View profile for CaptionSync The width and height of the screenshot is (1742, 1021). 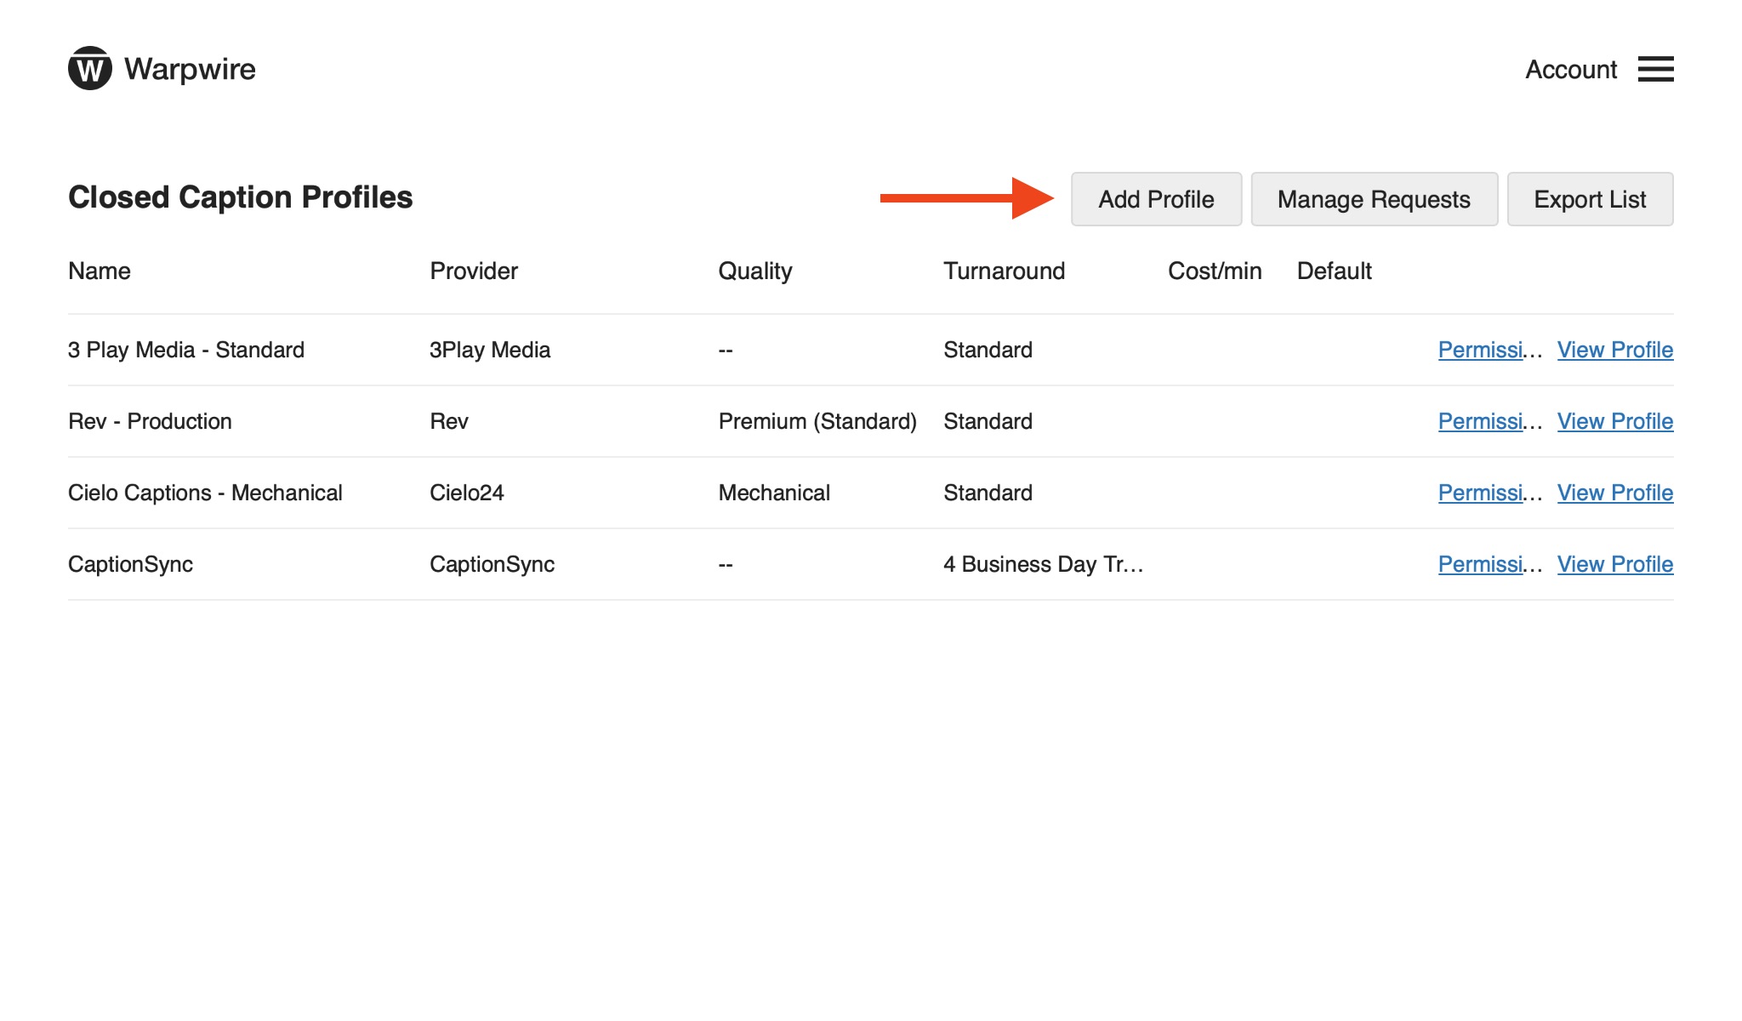click(x=1615, y=564)
